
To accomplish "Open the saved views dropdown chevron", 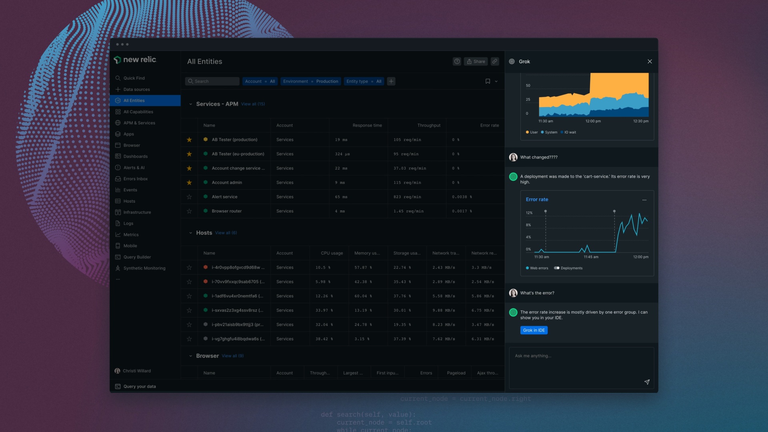I will [x=496, y=81].
